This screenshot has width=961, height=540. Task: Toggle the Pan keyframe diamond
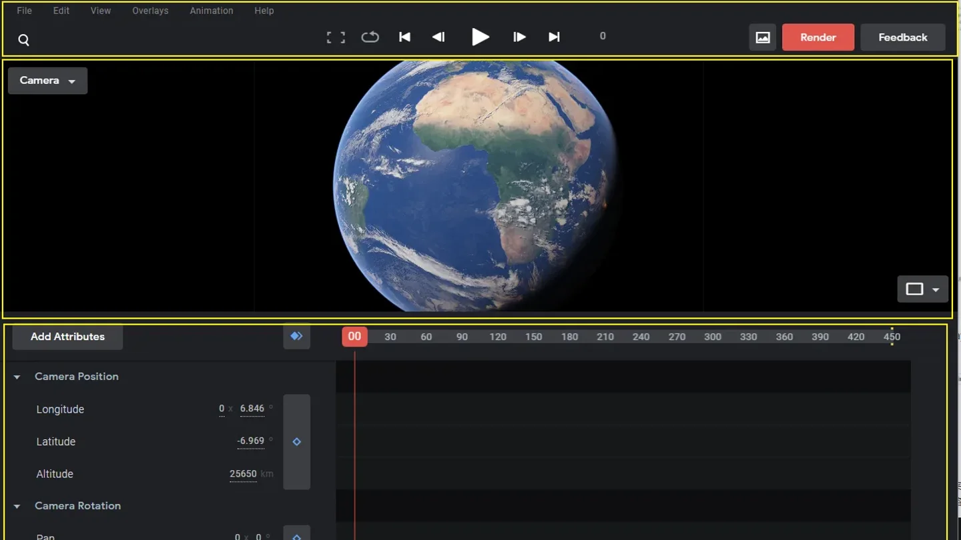coord(297,537)
